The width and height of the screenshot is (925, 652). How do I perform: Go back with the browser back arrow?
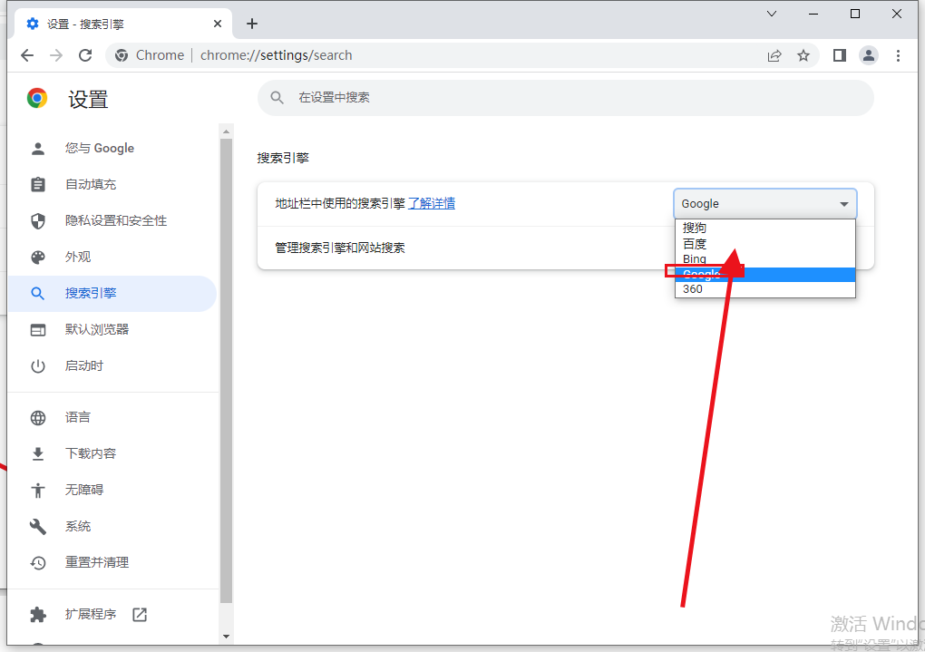pos(27,55)
